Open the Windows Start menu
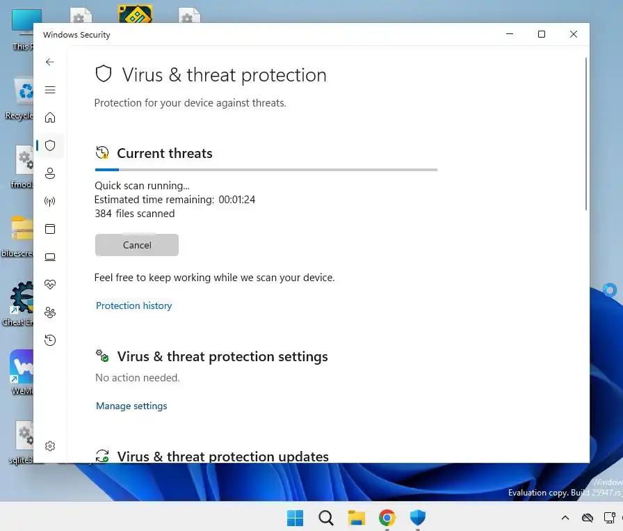Screen dimensions: 623x531 coord(295,518)
